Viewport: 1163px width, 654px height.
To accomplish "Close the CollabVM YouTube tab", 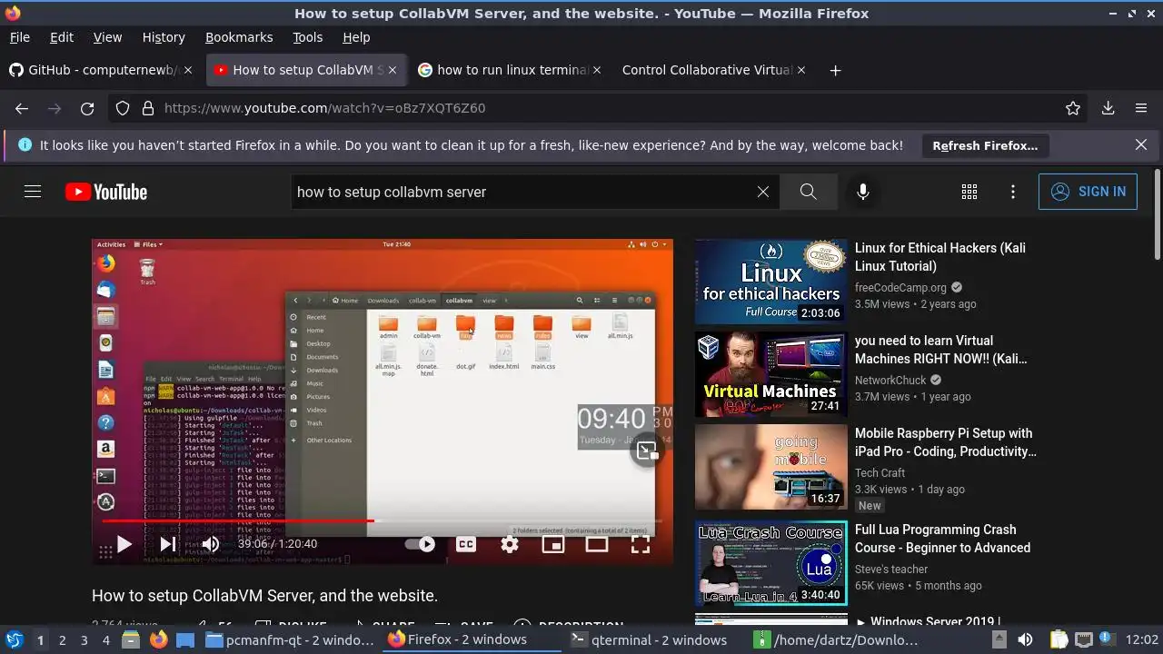I will pyautogui.click(x=393, y=70).
